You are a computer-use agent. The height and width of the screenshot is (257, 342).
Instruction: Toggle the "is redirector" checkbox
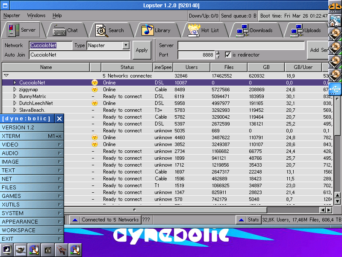228,55
